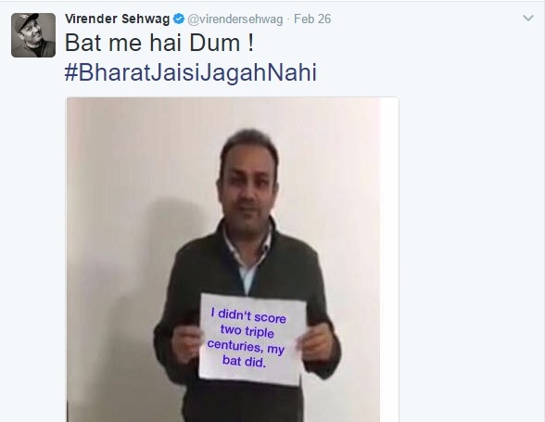545x422 pixels.
Task: Click 'two triple' line on the sign
Action: tap(247, 331)
